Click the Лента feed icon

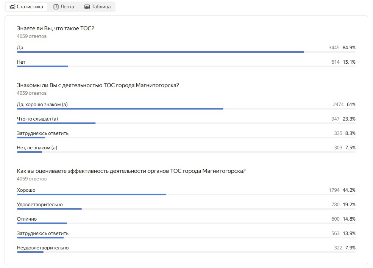[x=56, y=7]
